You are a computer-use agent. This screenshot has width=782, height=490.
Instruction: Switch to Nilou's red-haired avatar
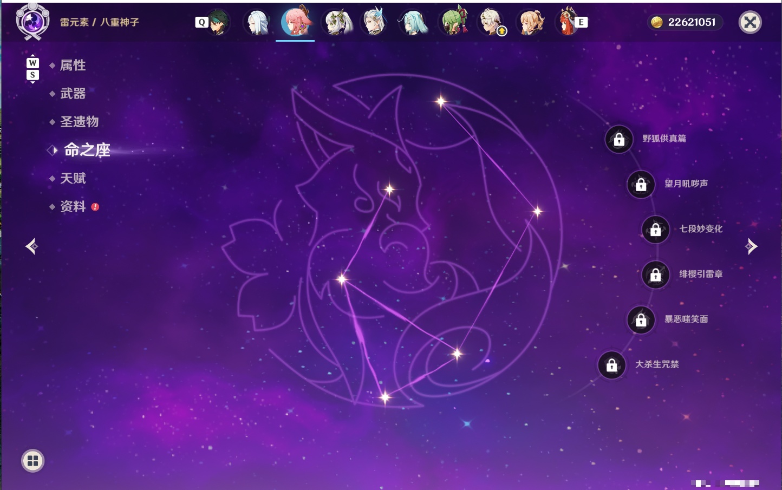pyautogui.click(x=566, y=22)
